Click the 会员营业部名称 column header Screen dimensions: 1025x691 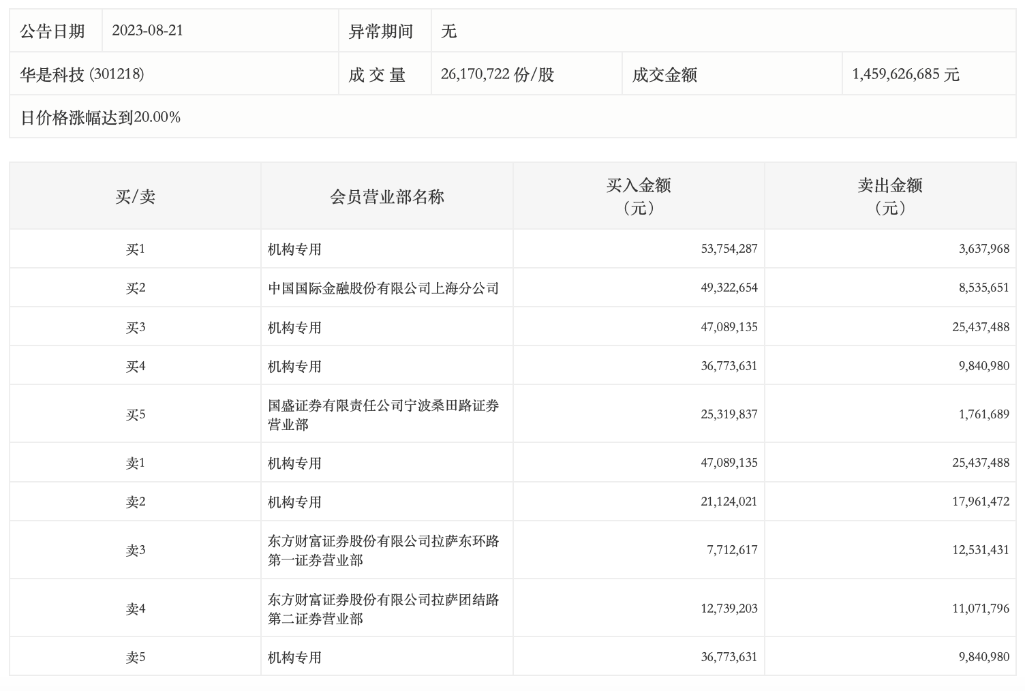coord(386,197)
